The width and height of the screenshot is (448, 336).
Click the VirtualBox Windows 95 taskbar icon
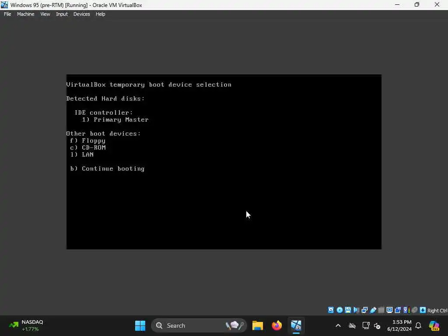(296, 325)
